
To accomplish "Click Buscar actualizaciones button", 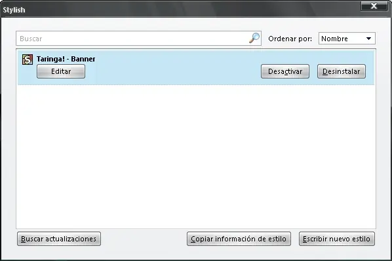I will point(59,239).
